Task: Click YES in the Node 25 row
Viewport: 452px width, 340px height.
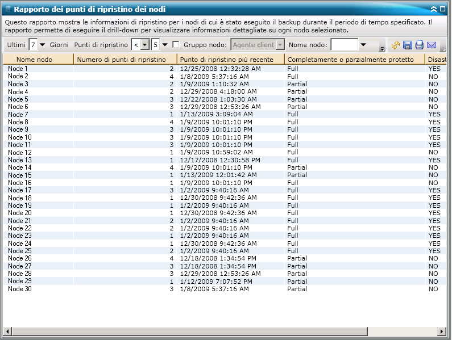Action: click(434, 251)
